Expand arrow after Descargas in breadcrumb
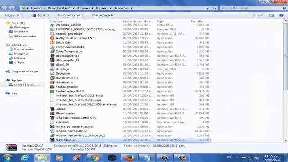The height and width of the screenshot is (162, 288). coord(132,8)
